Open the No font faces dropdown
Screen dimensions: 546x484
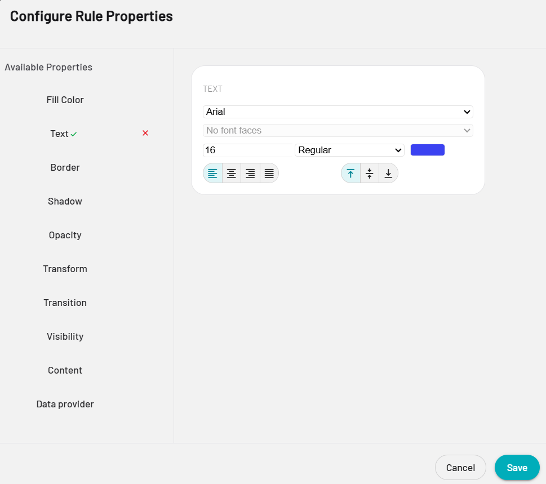click(338, 131)
